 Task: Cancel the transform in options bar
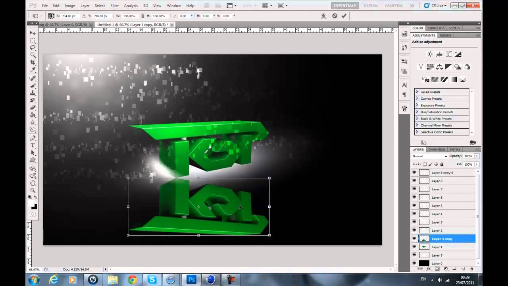[x=335, y=16]
